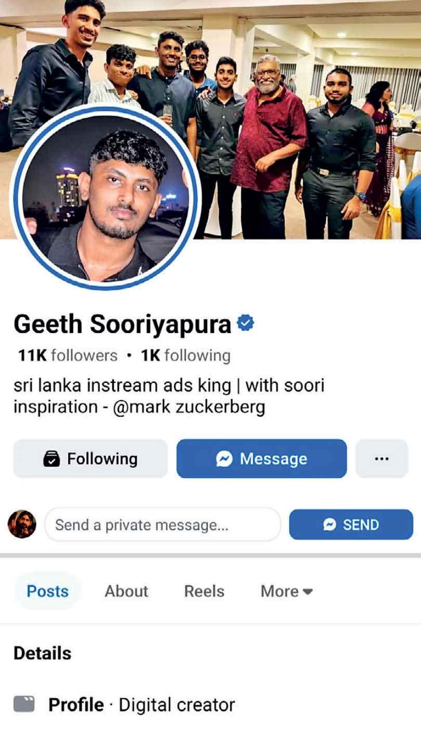This screenshot has height=732, width=421.
Task: Click the Geeth Sooriyapura profile name
Action: tap(122, 325)
